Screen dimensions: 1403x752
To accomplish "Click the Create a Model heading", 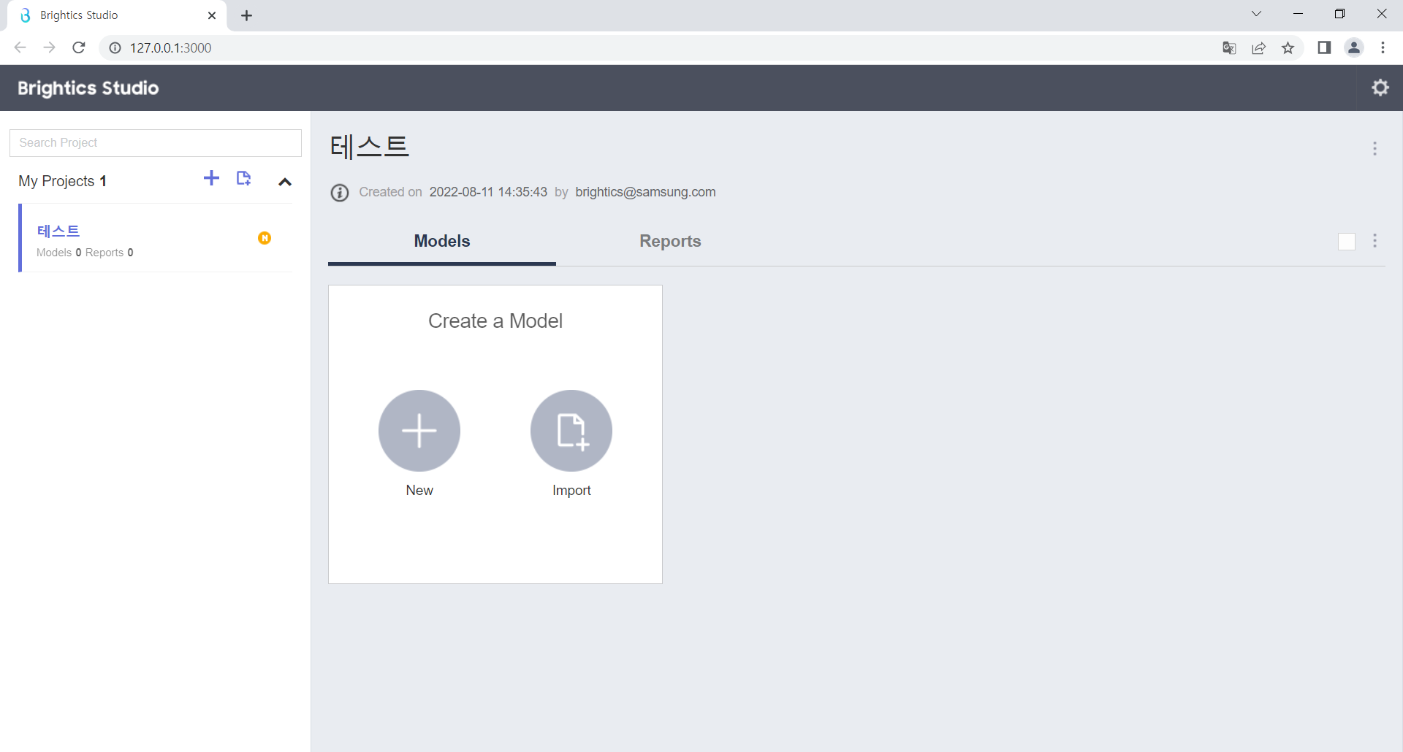I will [x=495, y=321].
